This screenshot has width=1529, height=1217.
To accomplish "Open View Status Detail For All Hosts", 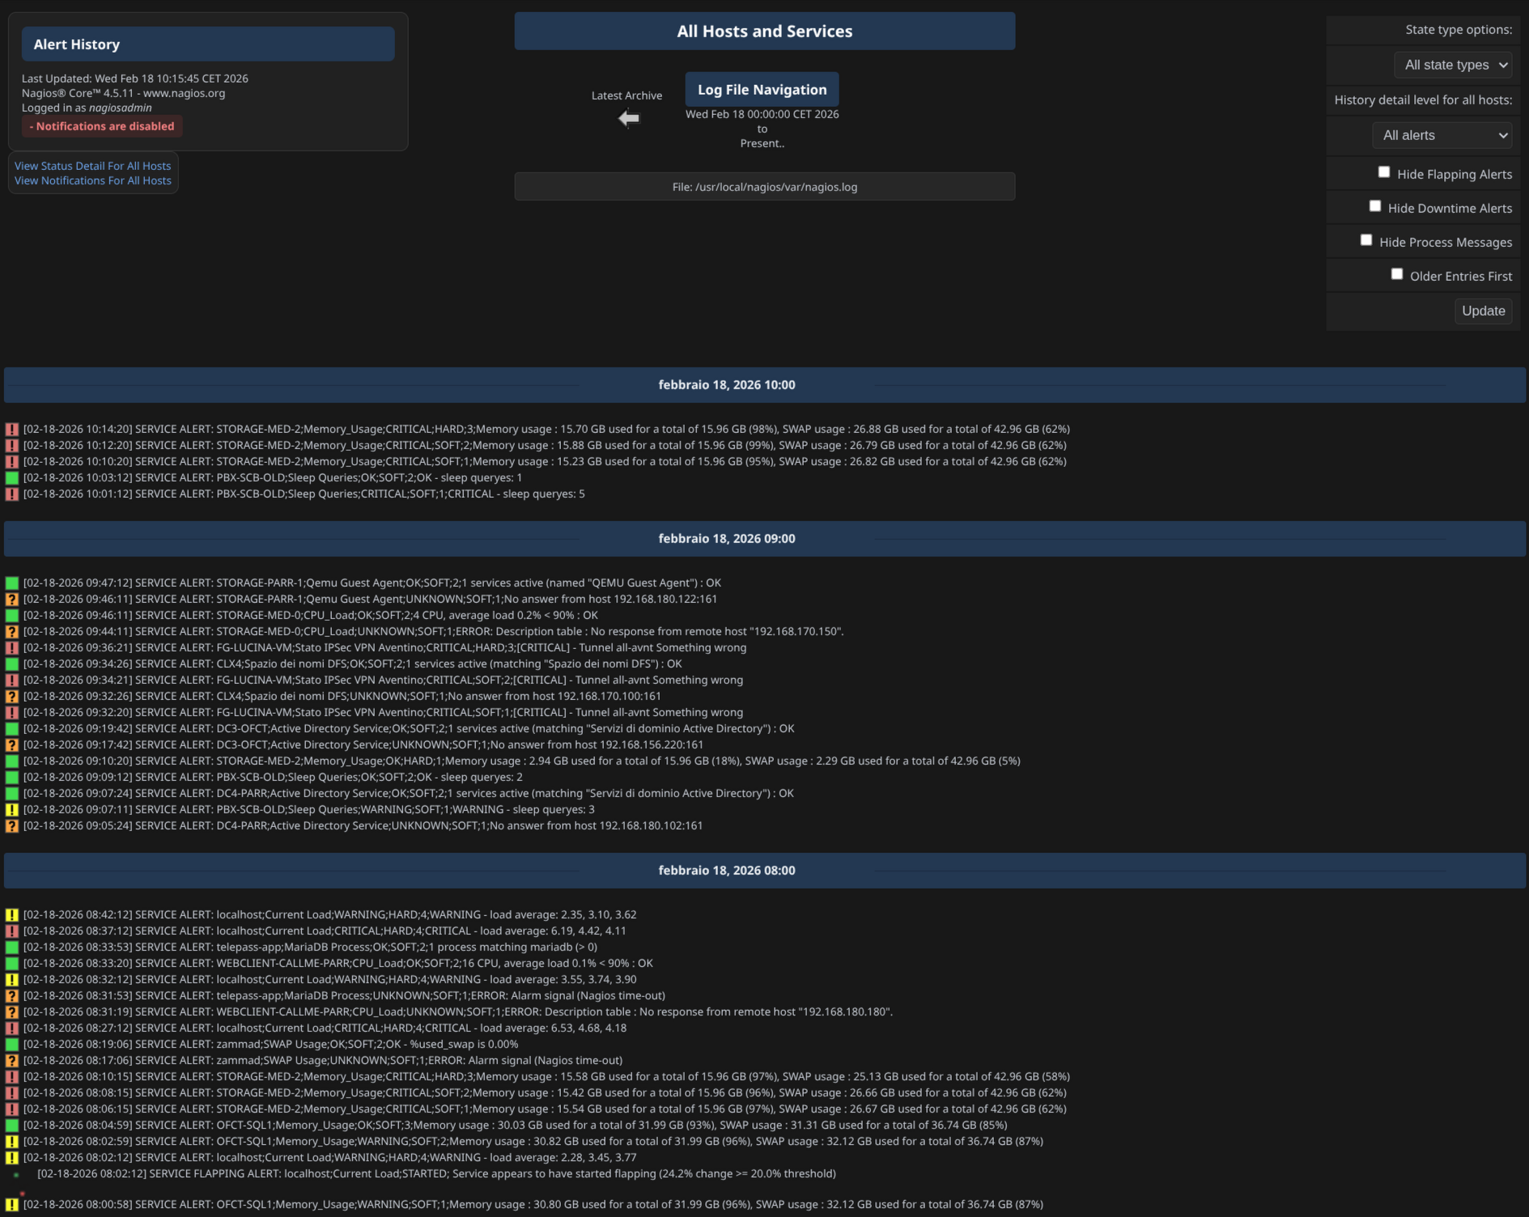I will (x=92, y=166).
